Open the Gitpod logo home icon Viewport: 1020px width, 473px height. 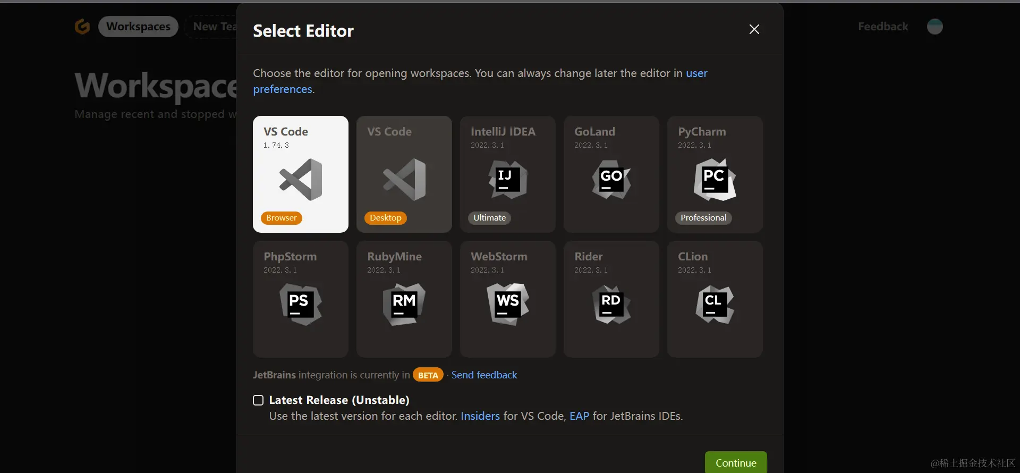pos(82,26)
